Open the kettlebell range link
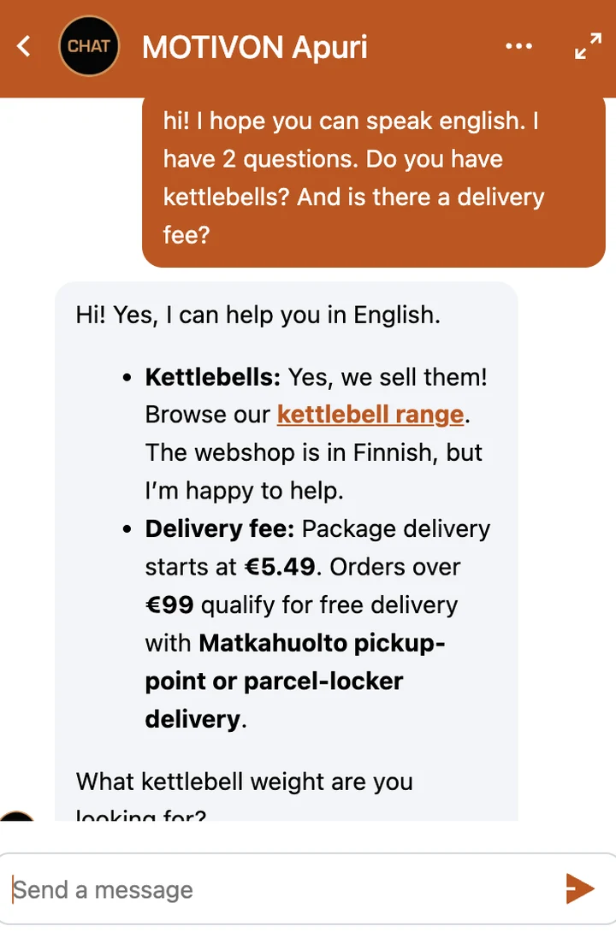Image resolution: width=616 pixels, height=932 pixels. pos(370,415)
